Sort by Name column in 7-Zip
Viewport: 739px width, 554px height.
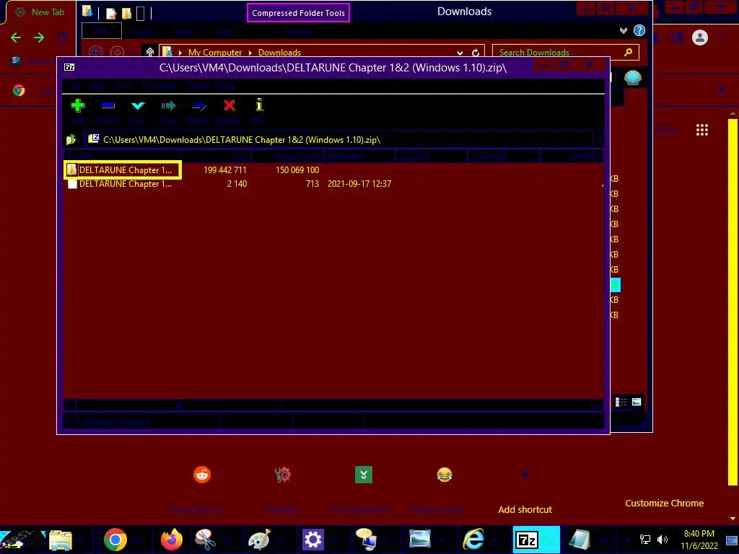(121, 156)
